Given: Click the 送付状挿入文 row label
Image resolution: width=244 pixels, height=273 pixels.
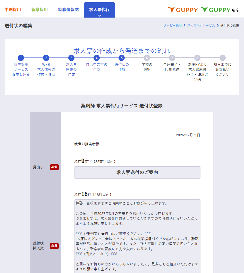Looking at the screenshot, I should pyautogui.click(x=38, y=246).
